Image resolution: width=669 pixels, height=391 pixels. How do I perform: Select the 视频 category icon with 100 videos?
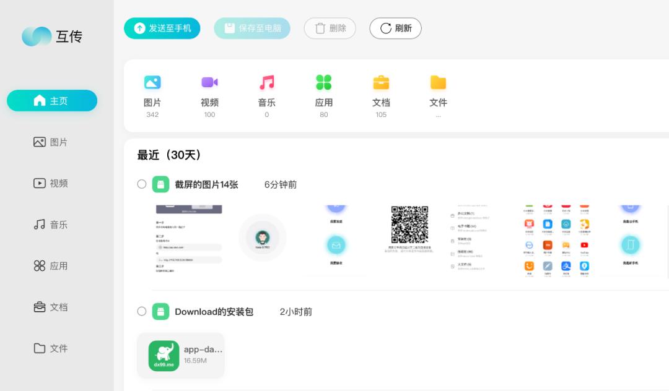click(x=209, y=82)
